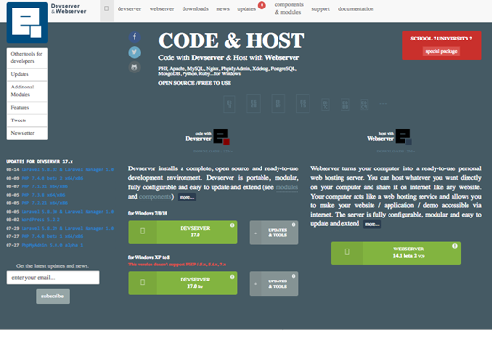Open components & modules nav item
The image size is (492, 353).
click(x=289, y=8)
